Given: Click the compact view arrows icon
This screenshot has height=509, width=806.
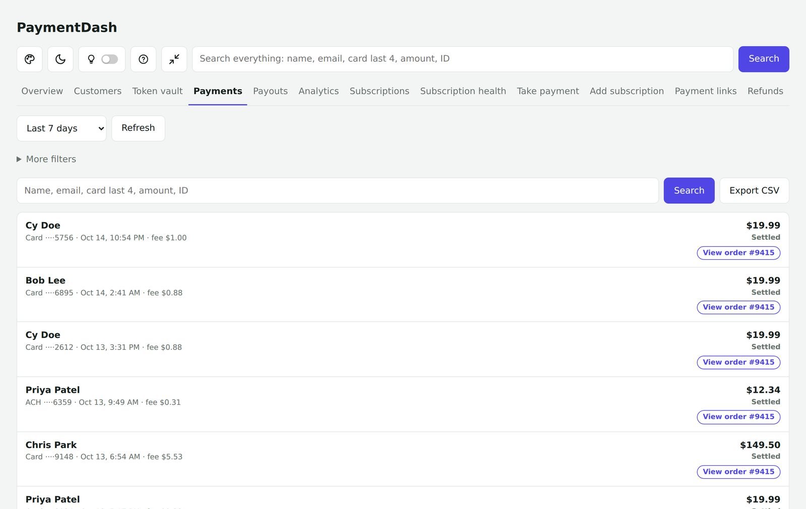Looking at the screenshot, I should coord(174,59).
